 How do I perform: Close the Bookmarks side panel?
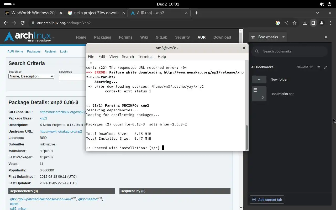pos(326,37)
